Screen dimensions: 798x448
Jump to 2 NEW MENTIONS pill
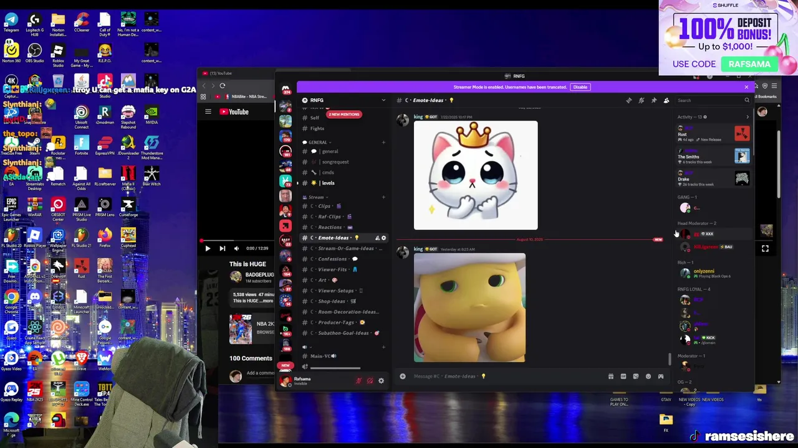point(344,114)
